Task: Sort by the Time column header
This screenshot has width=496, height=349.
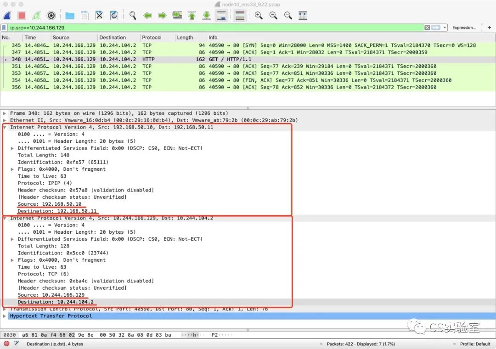Action: [x=36, y=37]
